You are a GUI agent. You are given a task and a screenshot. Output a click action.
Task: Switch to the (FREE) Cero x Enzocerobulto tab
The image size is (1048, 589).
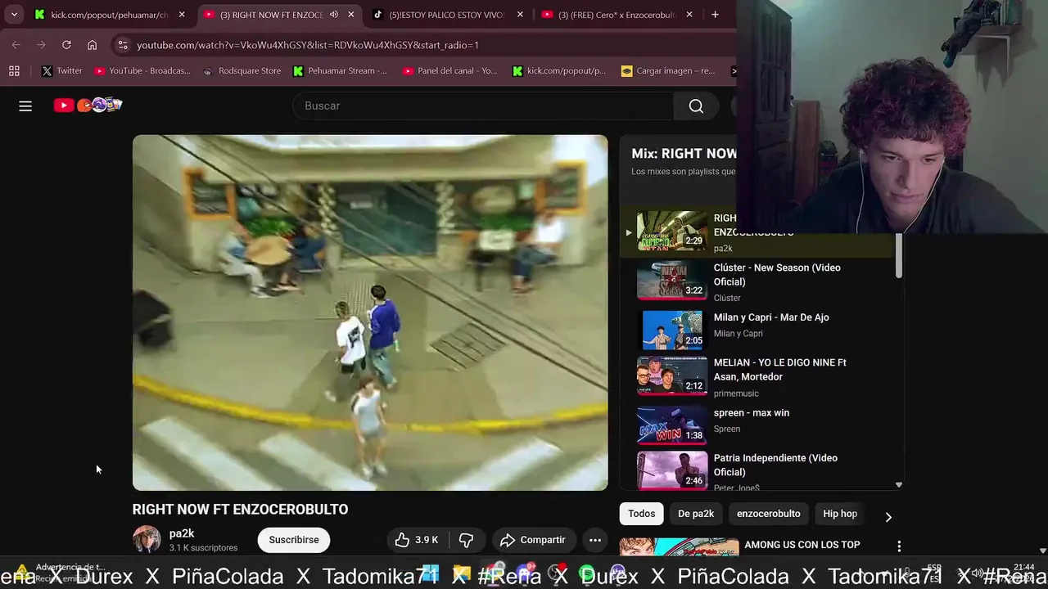coord(617,15)
